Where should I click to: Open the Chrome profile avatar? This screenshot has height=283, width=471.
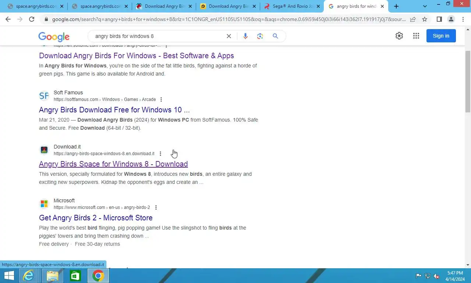click(x=451, y=19)
